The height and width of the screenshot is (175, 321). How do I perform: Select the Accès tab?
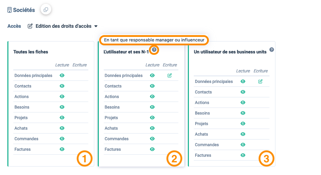pos(14,26)
